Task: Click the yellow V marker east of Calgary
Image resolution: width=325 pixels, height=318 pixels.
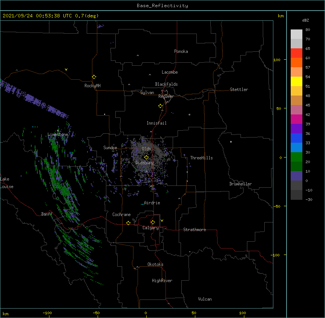Action: click(162, 221)
